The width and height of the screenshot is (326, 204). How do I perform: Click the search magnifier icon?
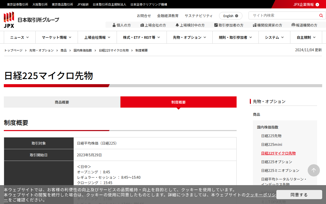pos(321,16)
